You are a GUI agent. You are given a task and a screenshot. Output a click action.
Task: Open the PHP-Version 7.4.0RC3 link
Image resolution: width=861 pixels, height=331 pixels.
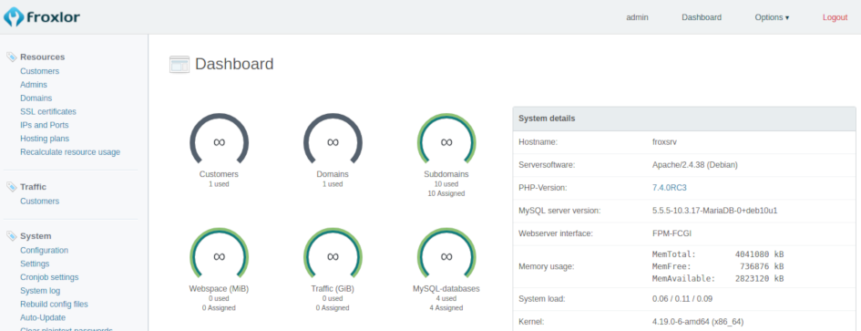pos(670,188)
